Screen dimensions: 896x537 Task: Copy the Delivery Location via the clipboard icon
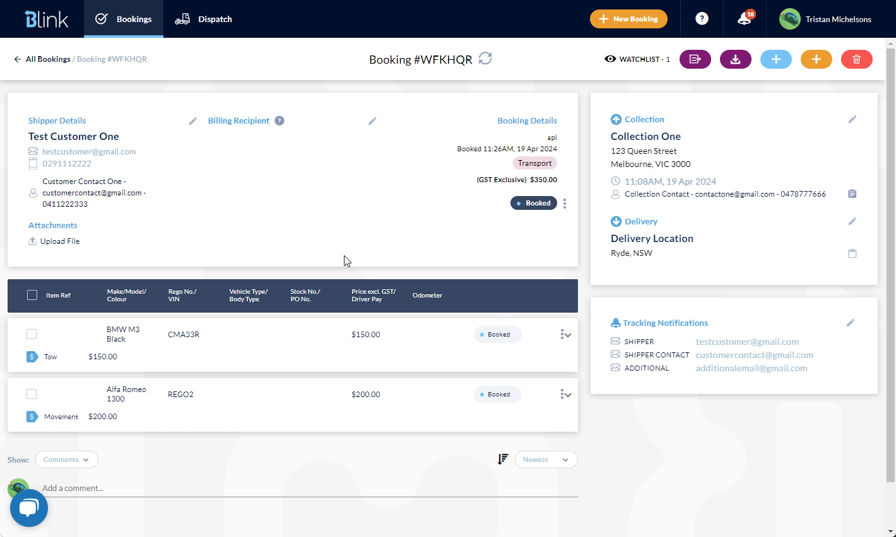[852, 253]
